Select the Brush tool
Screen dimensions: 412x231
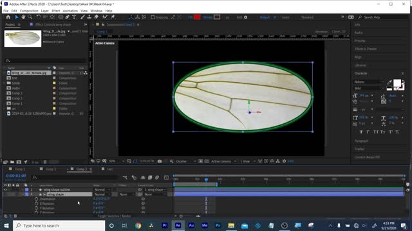click(x=82, y=17)
